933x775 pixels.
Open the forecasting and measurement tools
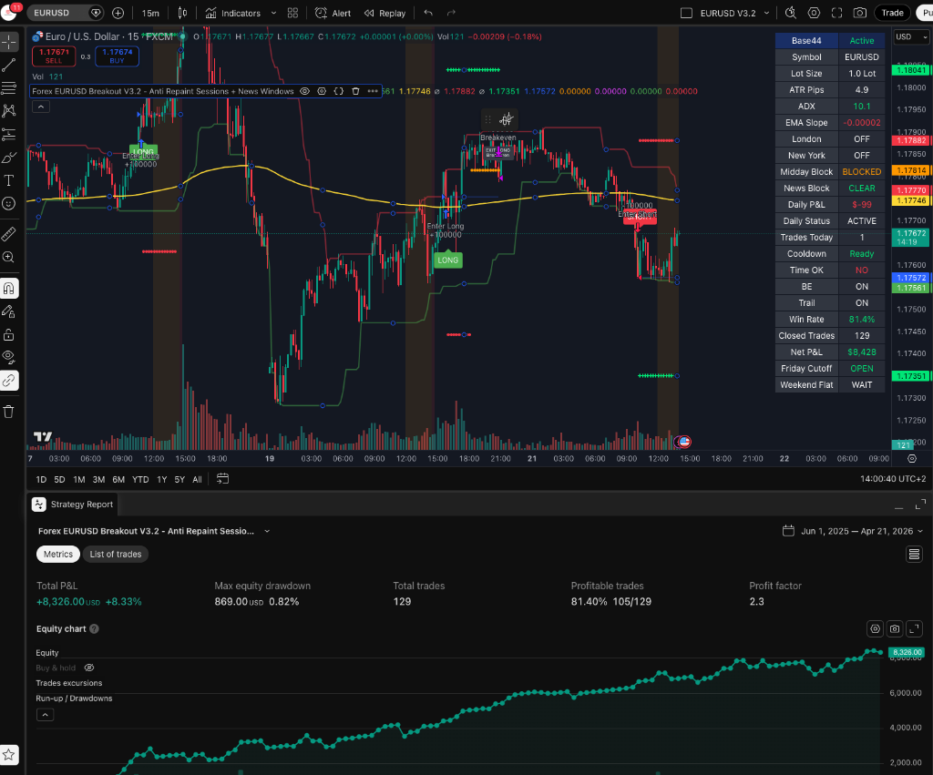coord(9,135)
